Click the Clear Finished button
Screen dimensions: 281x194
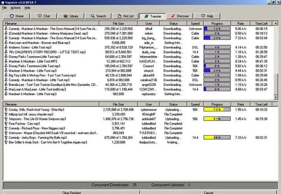[71, 192]
